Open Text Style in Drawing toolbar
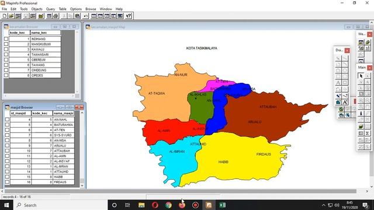Image resolution: width=374 pixels, height=210 pixels. click(x=345, y=103)
